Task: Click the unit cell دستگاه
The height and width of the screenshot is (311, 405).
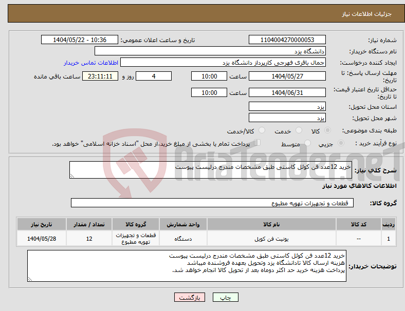Action: pos(183,239)
